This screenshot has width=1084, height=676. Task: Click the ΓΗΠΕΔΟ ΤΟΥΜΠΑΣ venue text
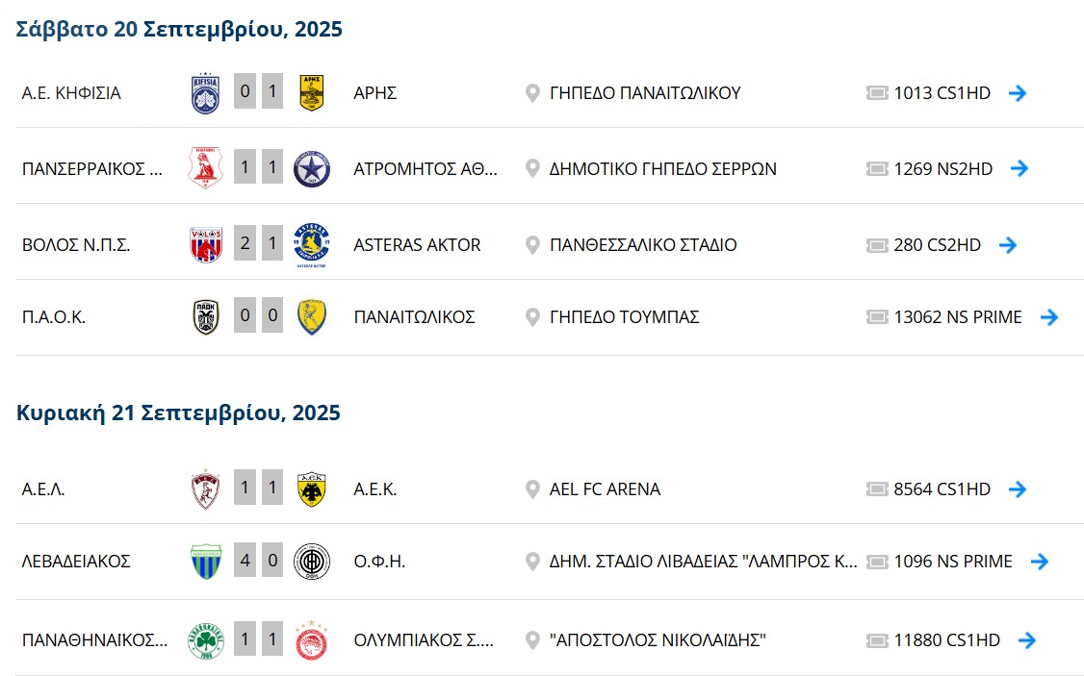click(624, 317)
